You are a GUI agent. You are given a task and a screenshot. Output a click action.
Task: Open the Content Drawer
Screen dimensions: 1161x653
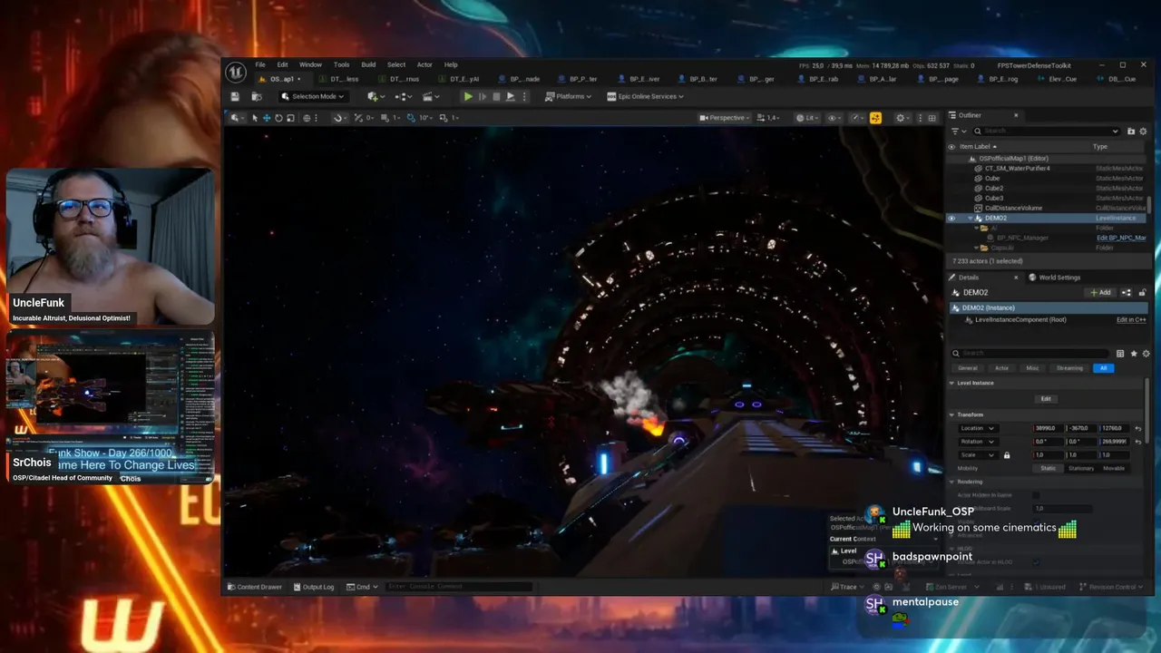pyautogui.click(x=254, y=587)
